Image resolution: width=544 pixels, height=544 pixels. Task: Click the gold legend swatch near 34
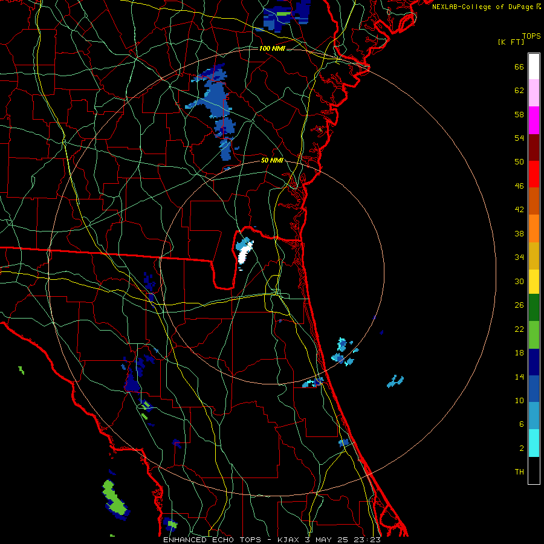pyautogui.click(x=534, y=256)
